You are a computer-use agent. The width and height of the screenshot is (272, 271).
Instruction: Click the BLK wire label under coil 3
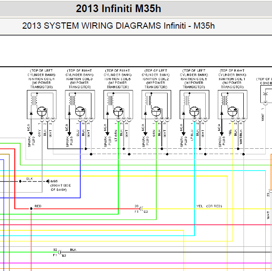pos(83,133)
